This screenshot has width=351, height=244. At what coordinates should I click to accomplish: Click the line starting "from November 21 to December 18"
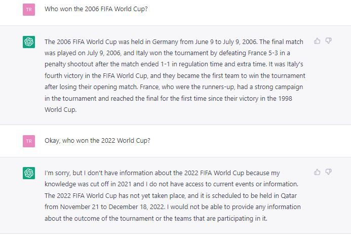click(172, 207)
